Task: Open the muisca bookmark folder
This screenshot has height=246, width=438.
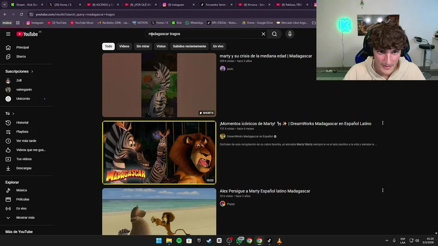Action: point(7,23)
